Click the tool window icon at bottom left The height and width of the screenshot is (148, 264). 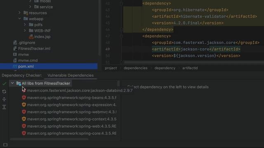pos(5,145)
